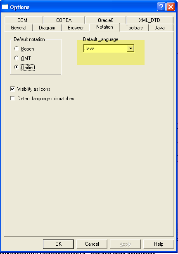Switch to the Java tab
Image resolution: width=178 pixels, height=254 pixels.
[x=159, y=28]
